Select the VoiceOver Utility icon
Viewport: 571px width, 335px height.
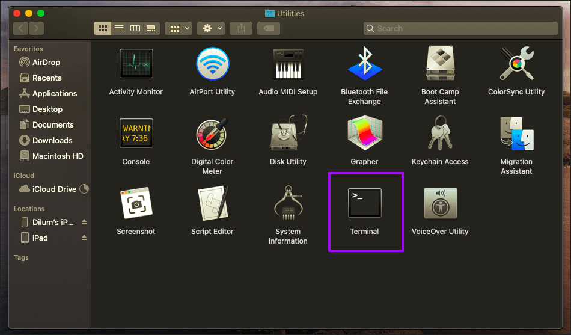click(440, 203)
